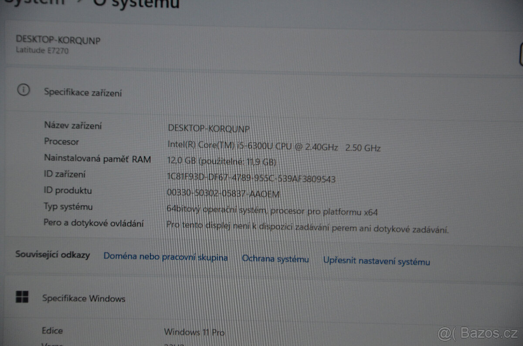The height and width of the screenshot is (346, 523).
Task: Click the circled i symbol in device section header
Action: coord(23,90)
